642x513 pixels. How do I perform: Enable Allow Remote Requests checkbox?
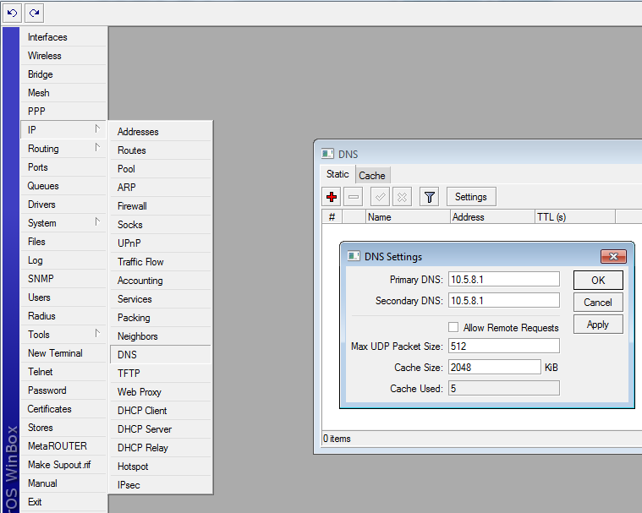tap(453, 327)
